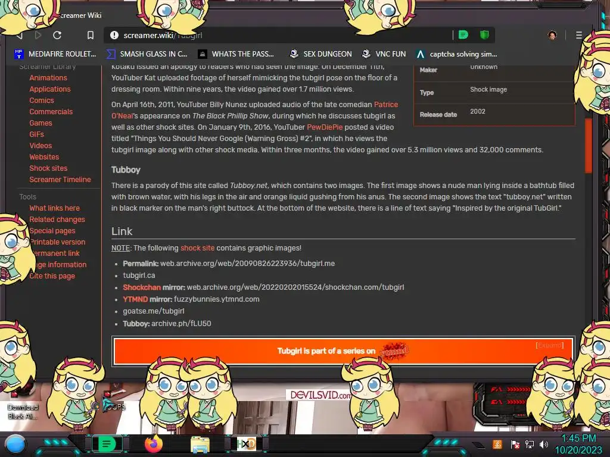Screen dimensions: 610x457
Task: Open Websites in the sidebar
Action: [44, 156]
